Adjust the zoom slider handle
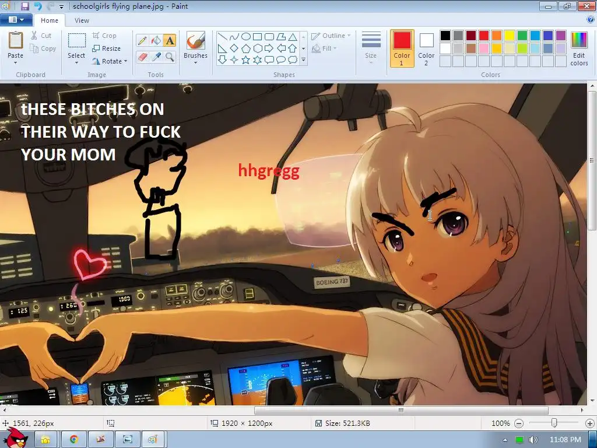The image size is (597, 448). [x=554, y=423]
